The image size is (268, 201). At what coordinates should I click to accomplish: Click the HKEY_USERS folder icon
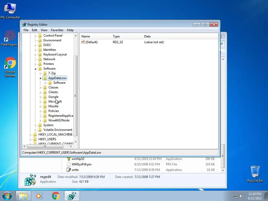click(x=35, y=139)
